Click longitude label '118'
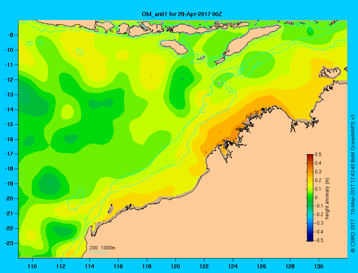The width and height of the screenshot is (358, 273). click(x=147, y=266)
